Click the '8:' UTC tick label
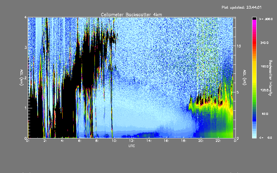This screenshot has height=173, width=277. tap(97, 141)
